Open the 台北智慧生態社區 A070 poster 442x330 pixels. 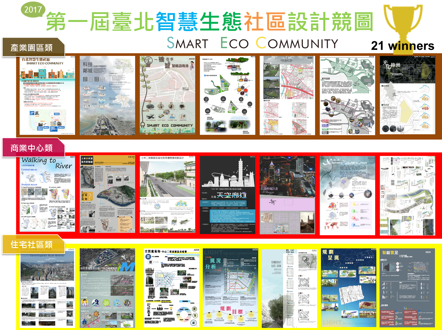click(47, 95)
